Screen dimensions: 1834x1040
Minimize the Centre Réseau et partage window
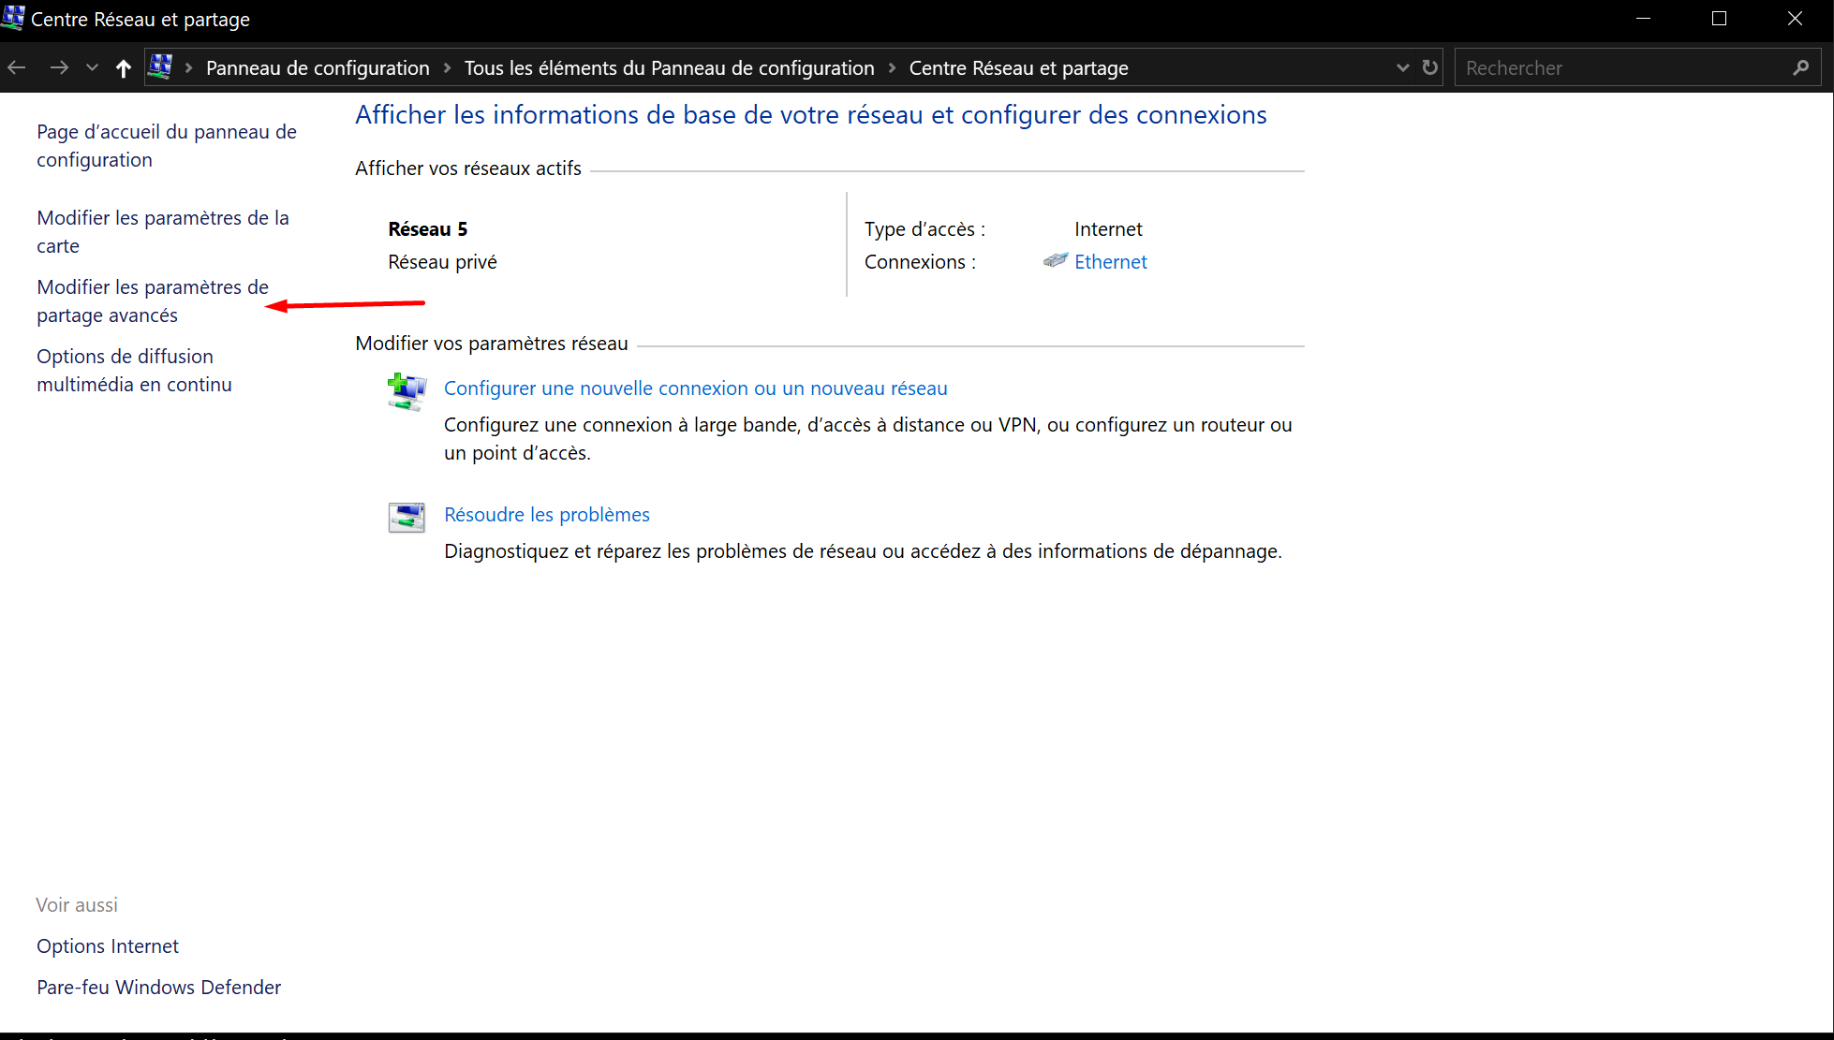[x=1643, y=19]
